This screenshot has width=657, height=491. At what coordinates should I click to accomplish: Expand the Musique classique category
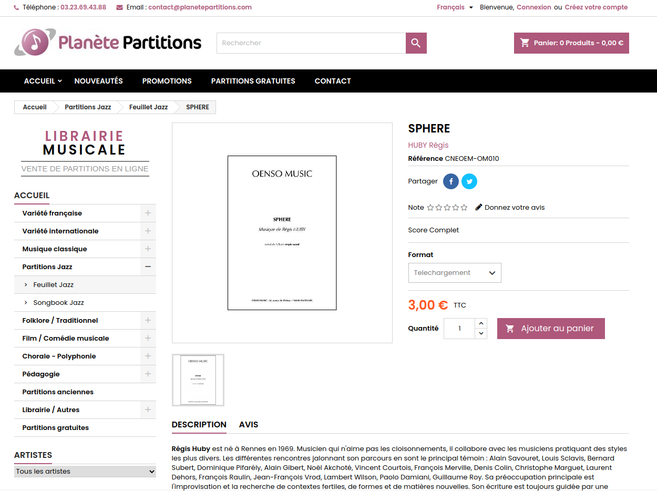coord(148,249)
